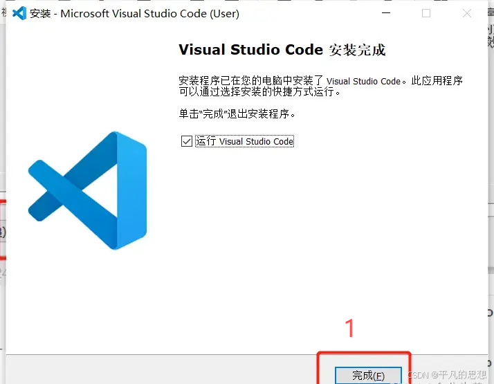
Task: Click the 完成(F) finish button
Action: 368,375
